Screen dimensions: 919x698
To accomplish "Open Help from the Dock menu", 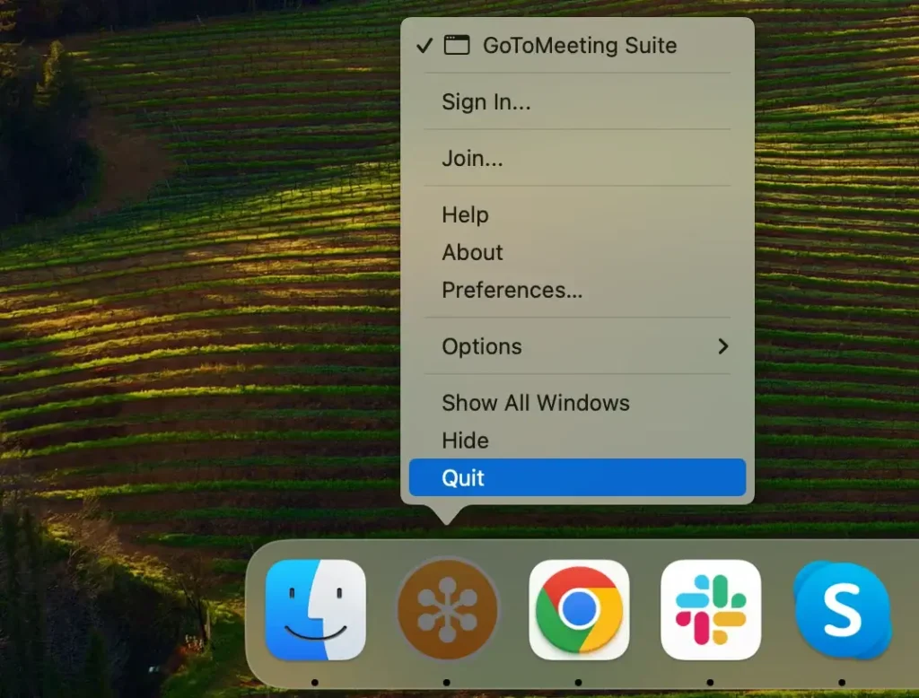I will pyautogui.click(x=577, y=215).
